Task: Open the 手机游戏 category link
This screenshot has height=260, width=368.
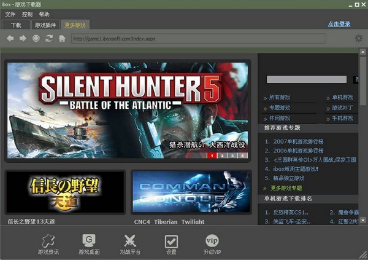Action: (x=342, y=118)
